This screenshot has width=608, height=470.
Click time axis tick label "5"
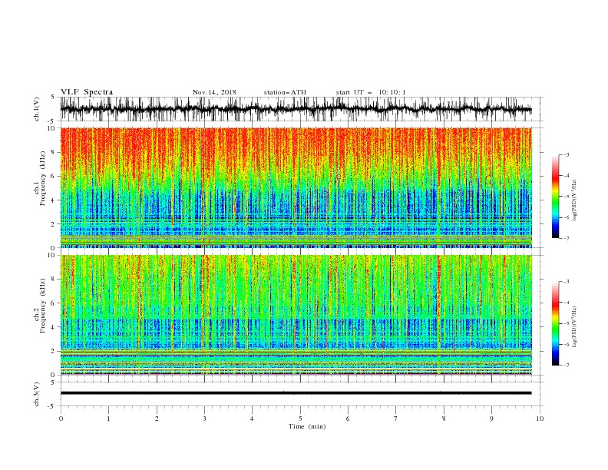[300, 419]
